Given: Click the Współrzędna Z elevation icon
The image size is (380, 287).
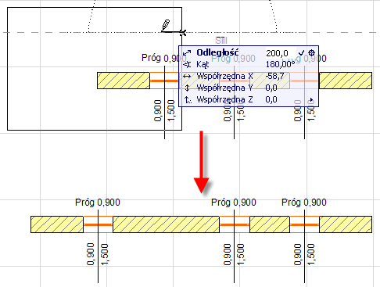Looking at the screenshot, I should (188, 99).
